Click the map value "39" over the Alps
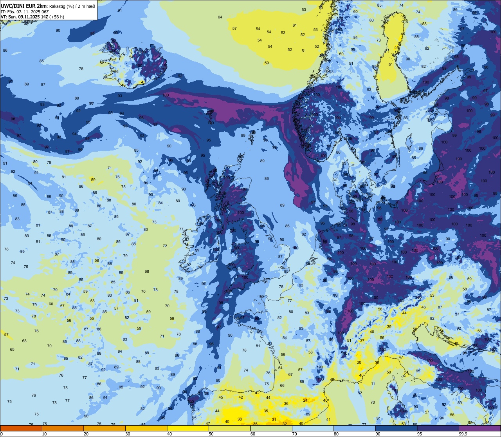This screenshot has width=501, height=437. click(389, 326)
